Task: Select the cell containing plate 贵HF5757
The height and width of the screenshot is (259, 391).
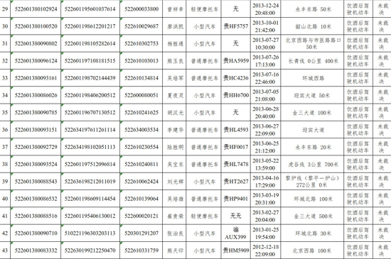Action: point(235,26)
